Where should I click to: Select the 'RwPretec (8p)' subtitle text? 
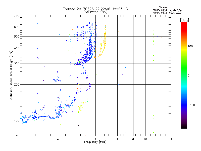(x=95, y=12)
